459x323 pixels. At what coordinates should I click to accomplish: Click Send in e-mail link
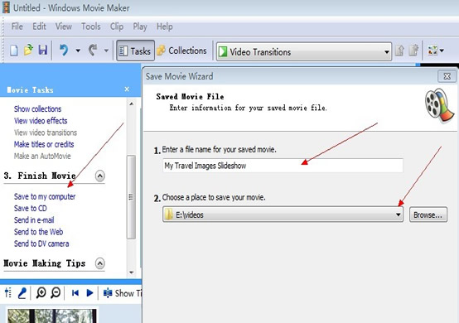pos(34,219)
